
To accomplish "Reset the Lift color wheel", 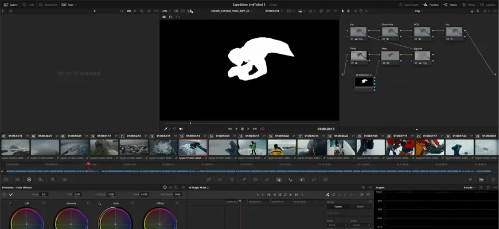I will click(x=44, y=203).
